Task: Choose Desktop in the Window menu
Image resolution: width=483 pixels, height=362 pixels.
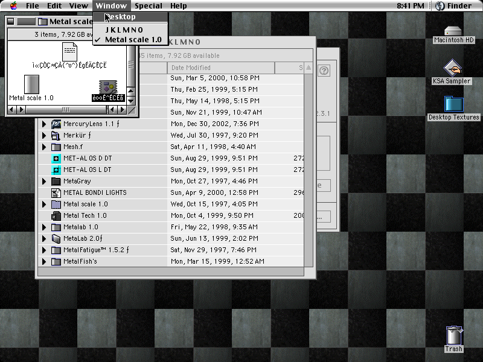Action: (130, 17)
